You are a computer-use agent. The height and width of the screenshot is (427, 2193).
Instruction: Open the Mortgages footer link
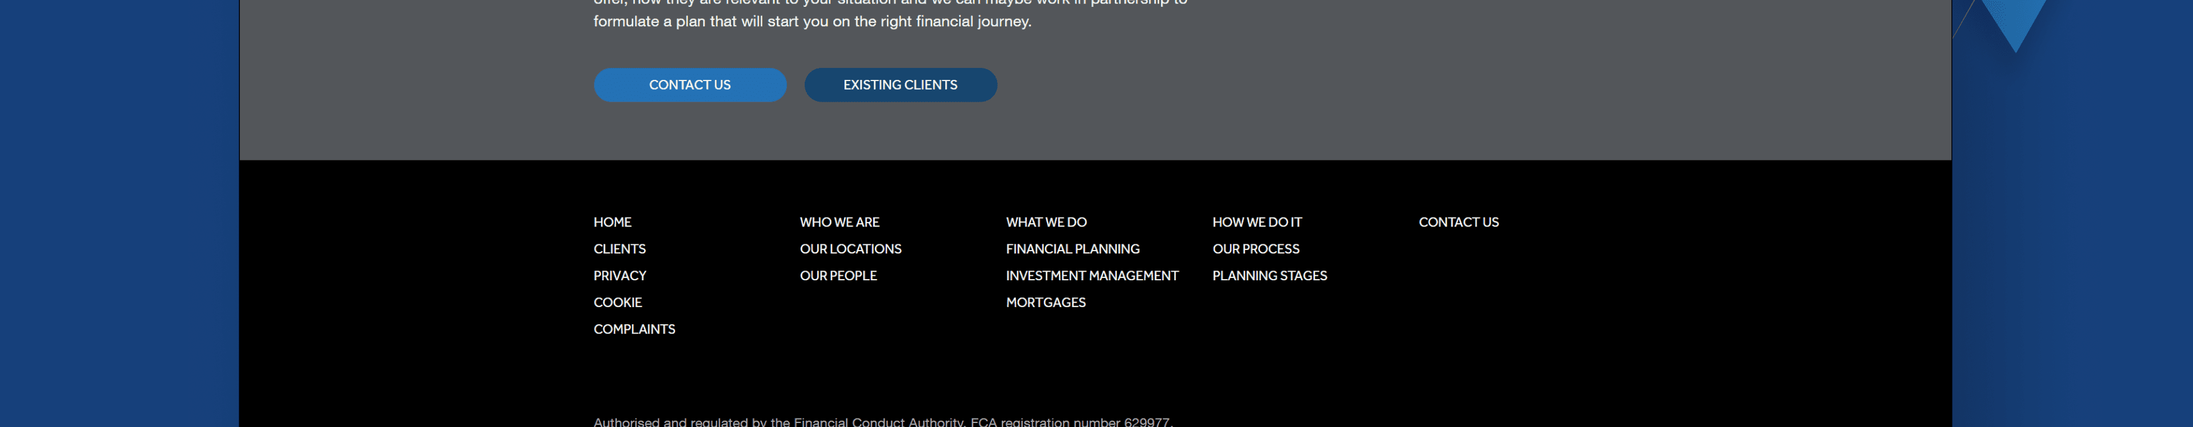click(1046, 303)
